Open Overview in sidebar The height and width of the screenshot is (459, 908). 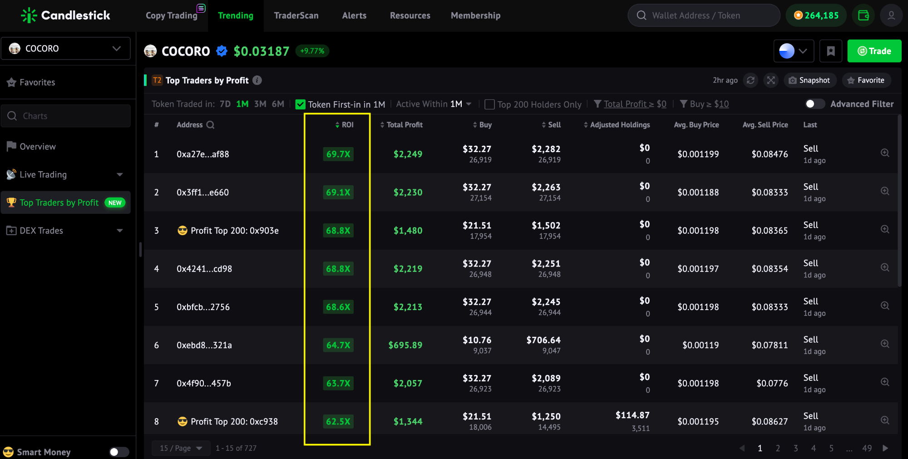click(66, 147)
